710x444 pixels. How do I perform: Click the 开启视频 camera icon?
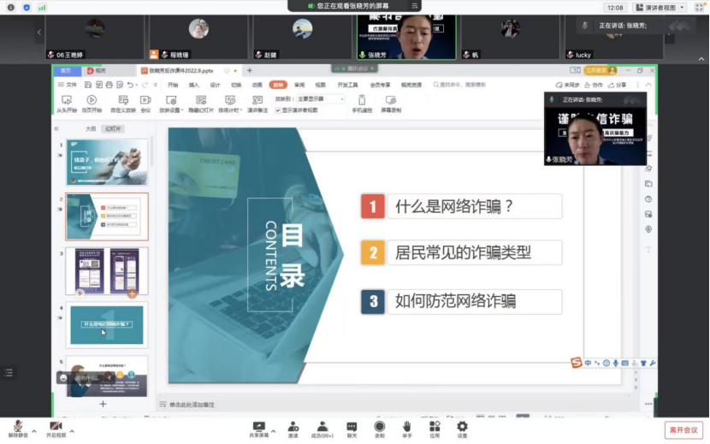pos(56,425)
